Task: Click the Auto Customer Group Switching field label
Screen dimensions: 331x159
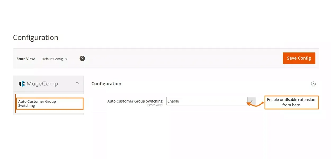Action: click(x=135, y=101)
